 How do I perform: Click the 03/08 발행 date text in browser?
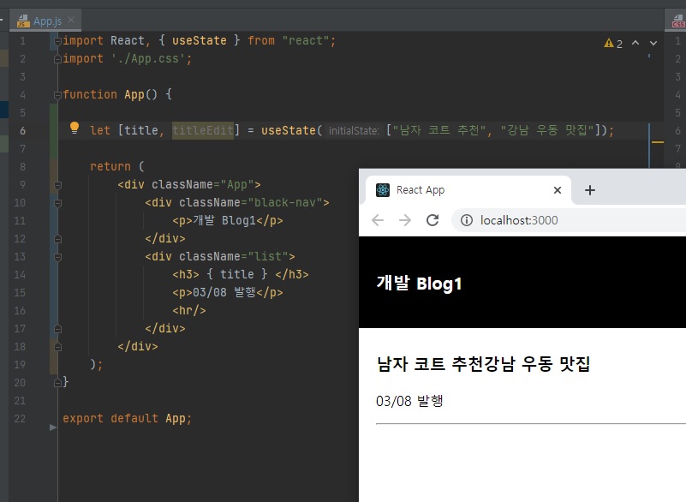[409, 400]
